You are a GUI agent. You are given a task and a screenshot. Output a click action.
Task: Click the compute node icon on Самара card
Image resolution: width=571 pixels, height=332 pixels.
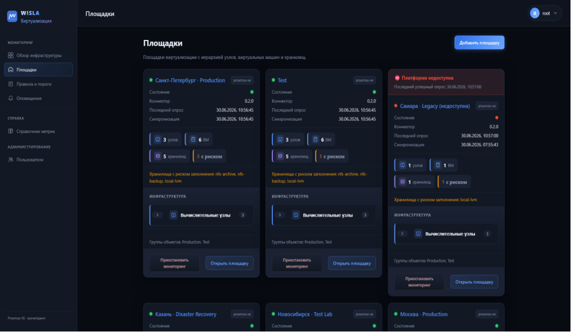click(418, 234)
